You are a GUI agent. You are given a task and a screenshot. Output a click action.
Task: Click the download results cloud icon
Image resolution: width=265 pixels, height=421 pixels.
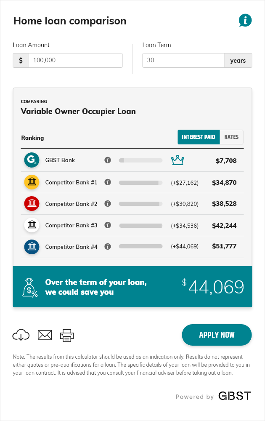click(x=21, y=335)
